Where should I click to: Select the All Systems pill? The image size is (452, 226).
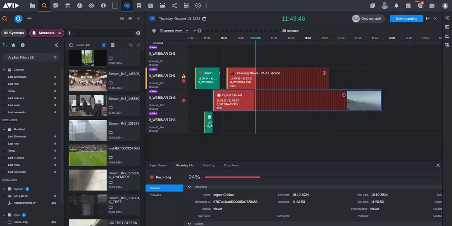click(14, 33)
